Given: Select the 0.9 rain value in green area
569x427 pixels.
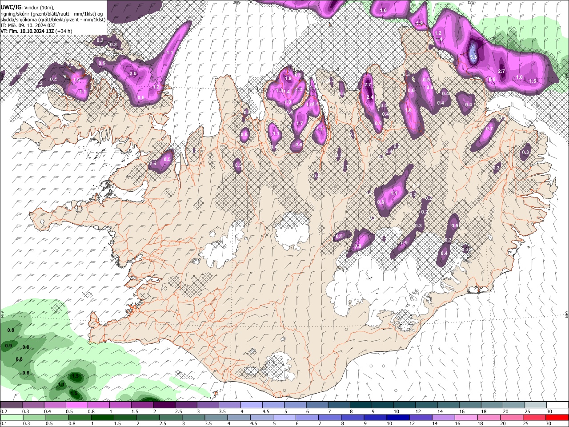Looking at the screenshot, I should click(8, 346).
